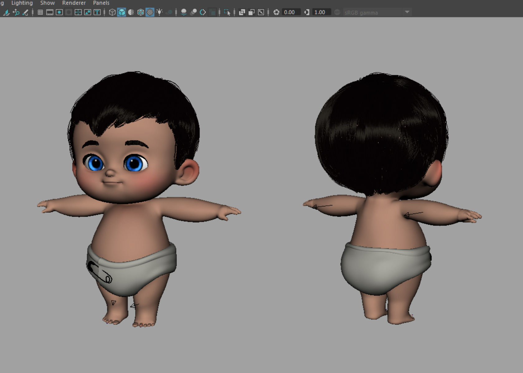
Task: Click the dimmed Shadows icon
Action: tap(169, 12)
